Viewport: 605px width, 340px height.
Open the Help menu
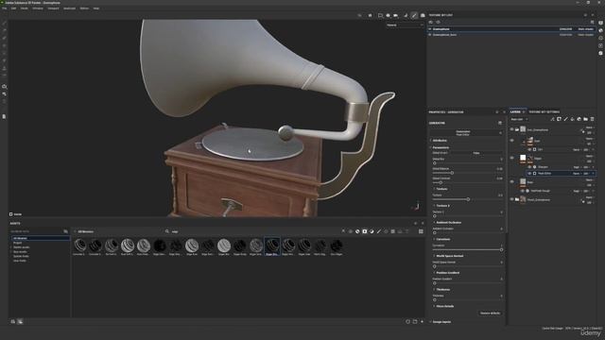click(96, 8)
